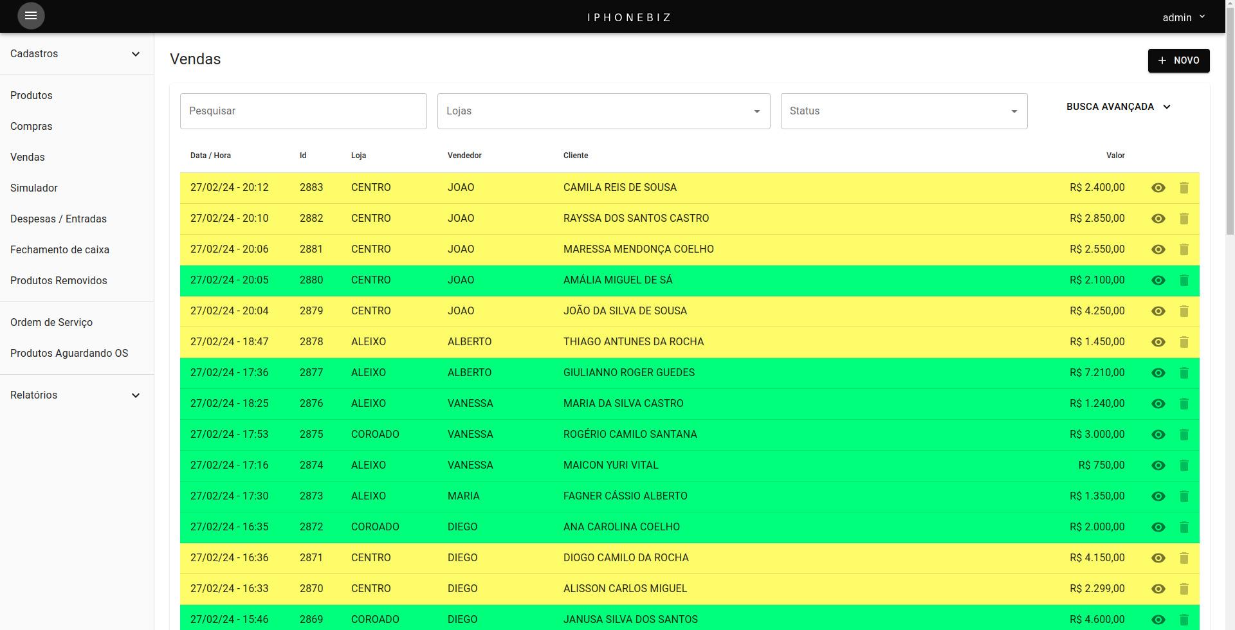
Task: Open sale 2879 with the eye icon
Action: [x=1158, y=311]
